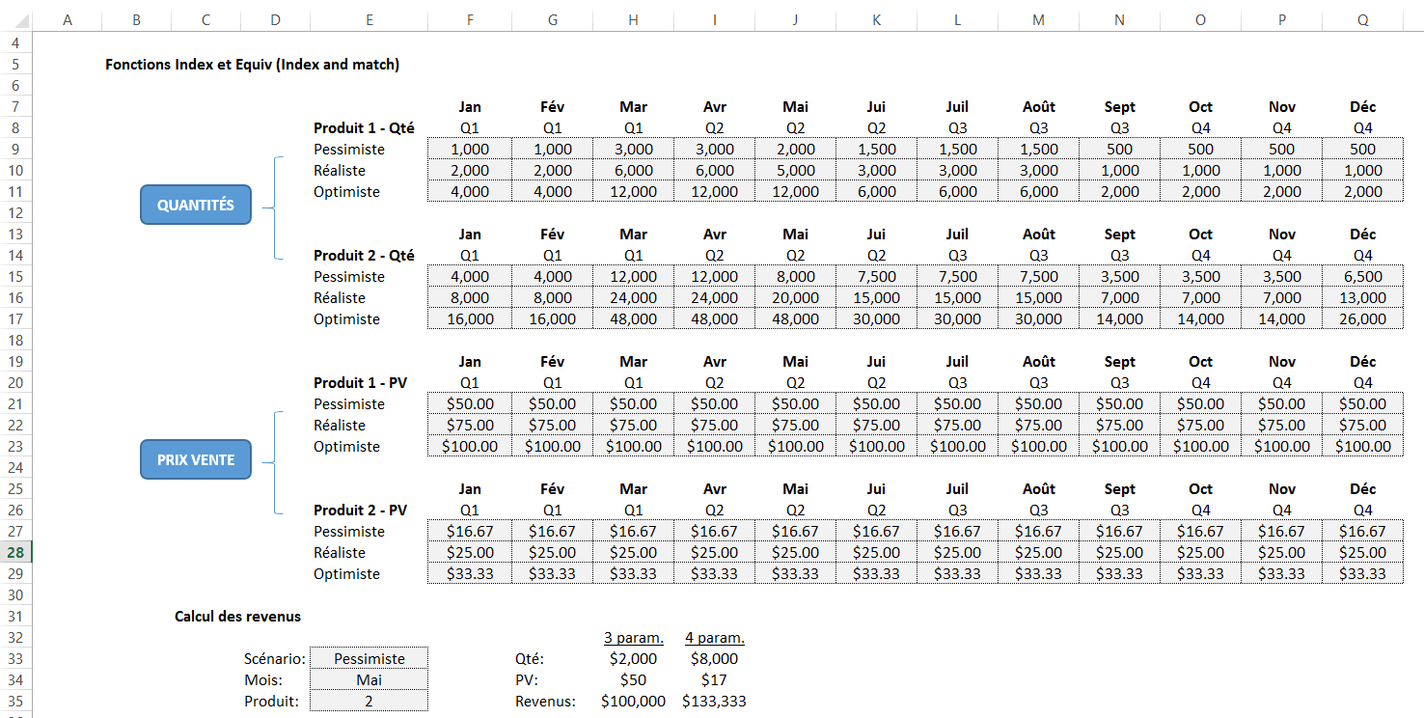Click the underlined 3 param. heading
The width and height of the screenshot is (1424, 718).
pos(633,637)
